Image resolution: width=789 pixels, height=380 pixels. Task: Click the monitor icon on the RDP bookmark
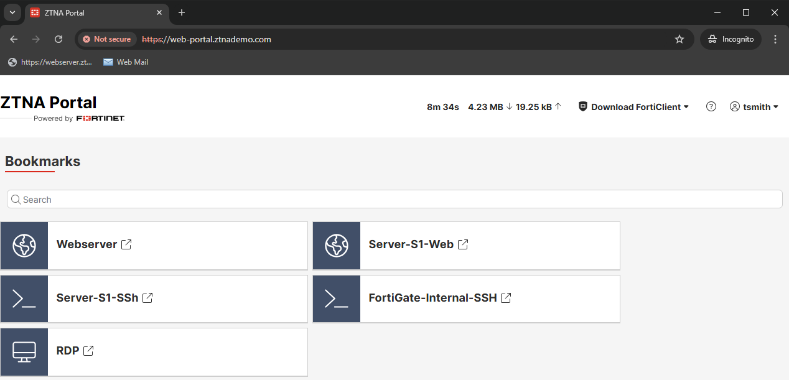(24, 351)
